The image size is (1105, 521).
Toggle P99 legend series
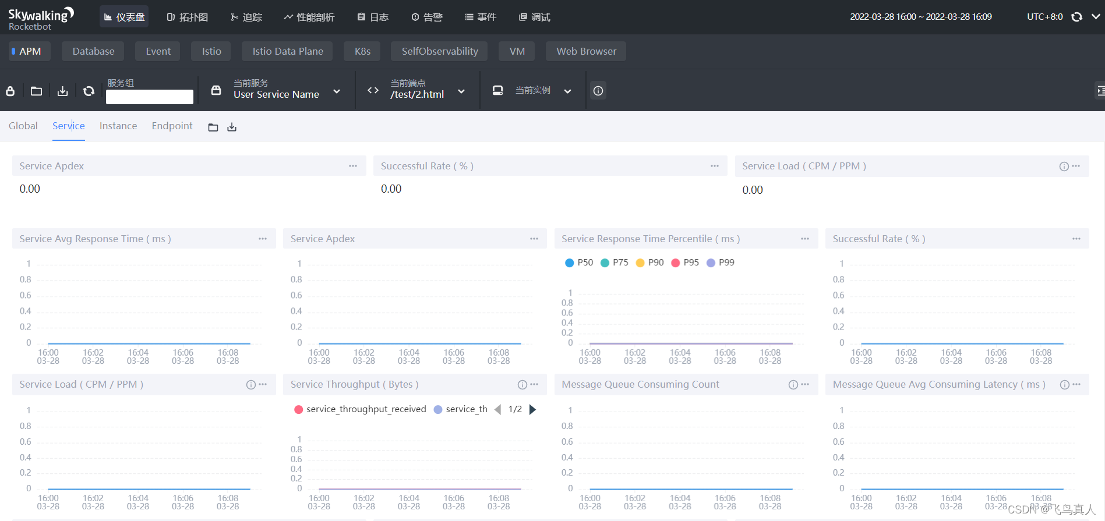pos(721,263)
